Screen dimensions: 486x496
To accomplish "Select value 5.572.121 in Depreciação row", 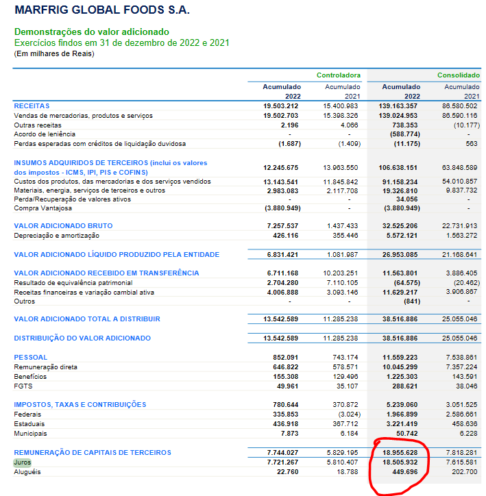I will pos(402,236).
